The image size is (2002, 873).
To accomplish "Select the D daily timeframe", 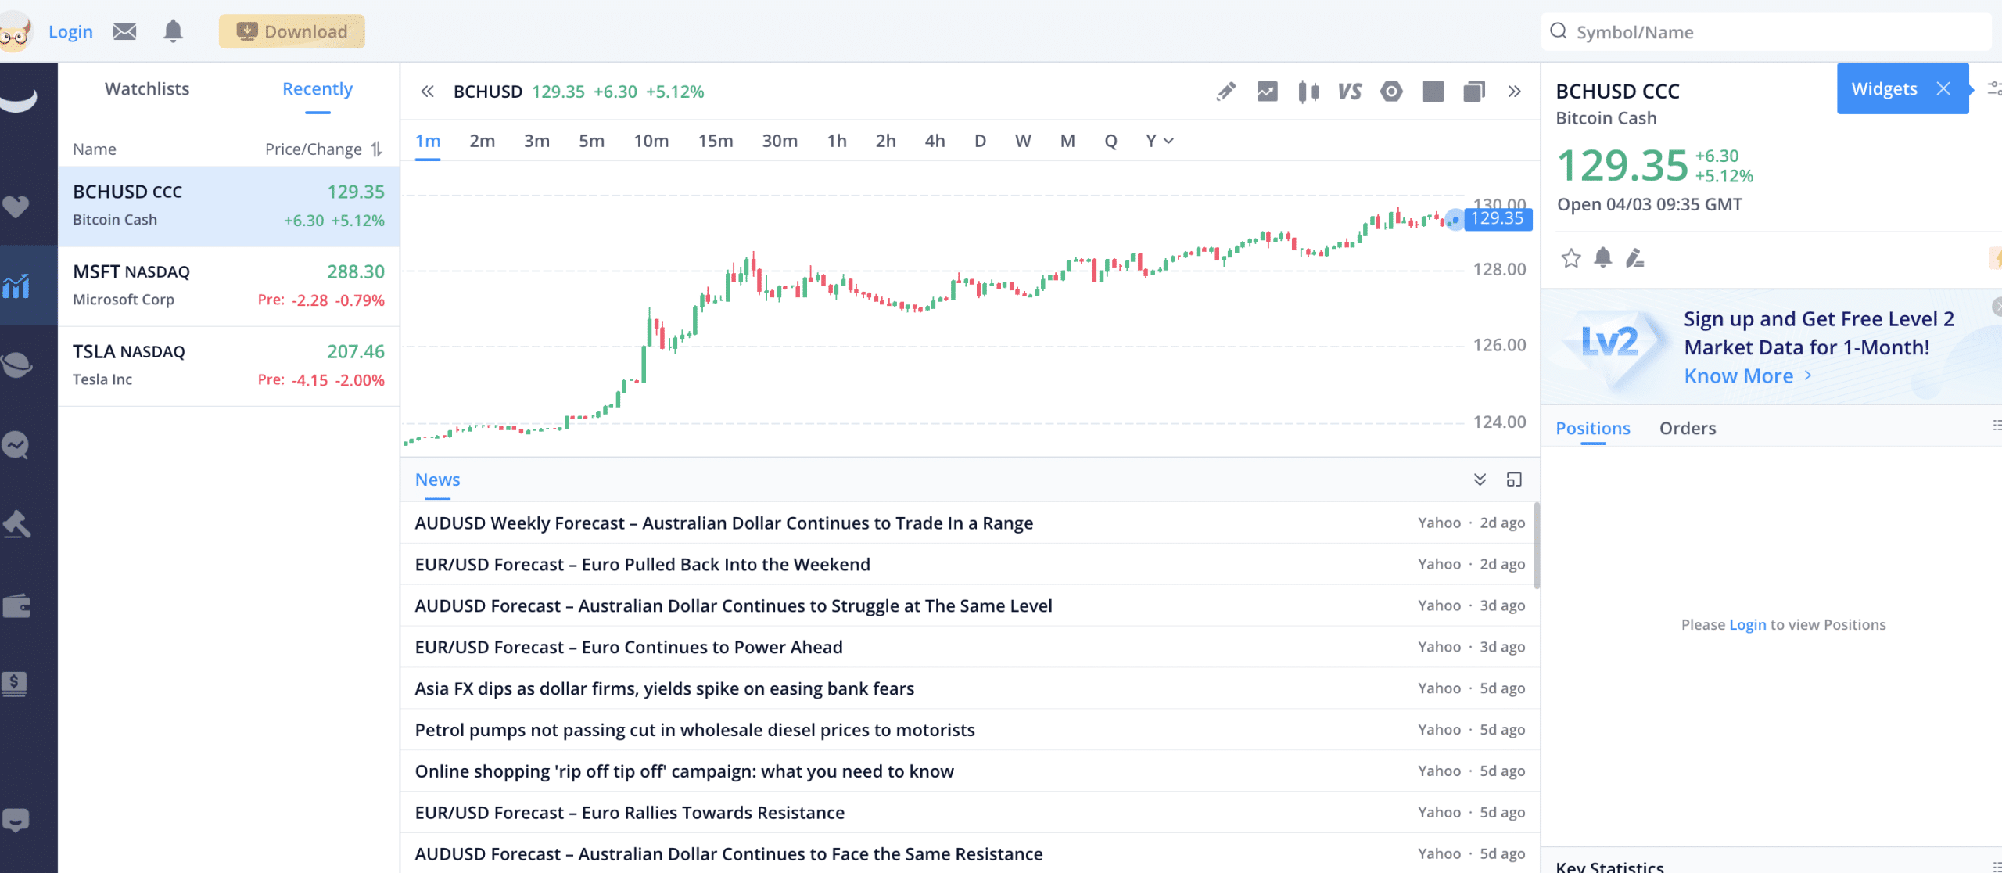I will point(980,141).
